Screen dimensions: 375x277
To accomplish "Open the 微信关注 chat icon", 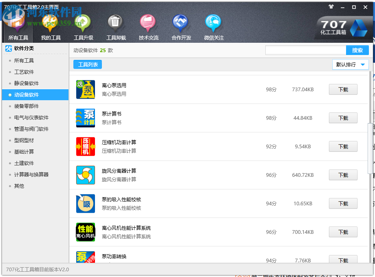I will click(x=214, y=27).
